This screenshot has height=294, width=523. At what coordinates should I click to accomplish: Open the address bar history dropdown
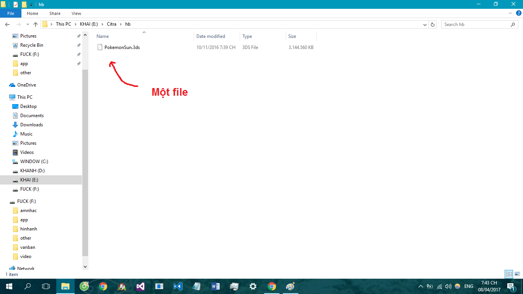pos(425,24)
